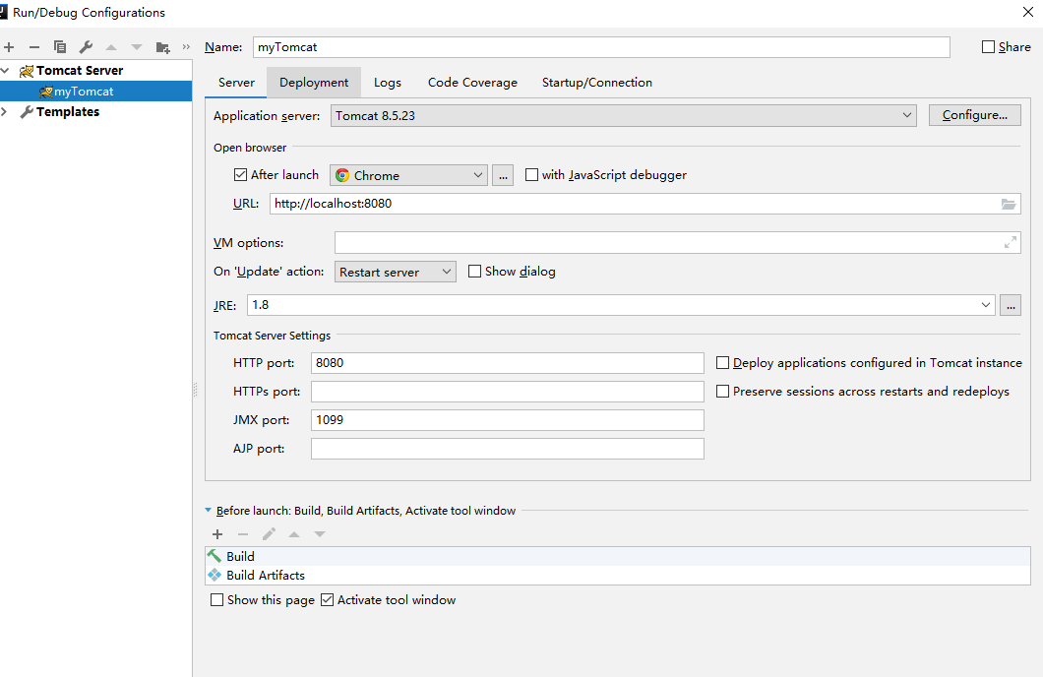Open the browser selection dropdown showing Chrome

478,174
